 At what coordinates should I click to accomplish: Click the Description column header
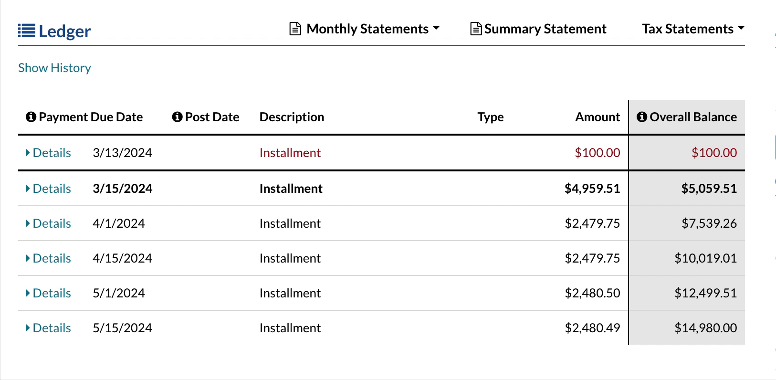coord(292,117)
